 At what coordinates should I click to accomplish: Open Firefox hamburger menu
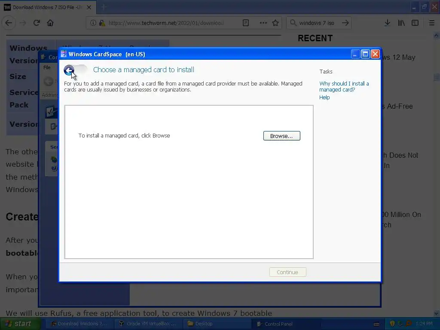point(432,23)
